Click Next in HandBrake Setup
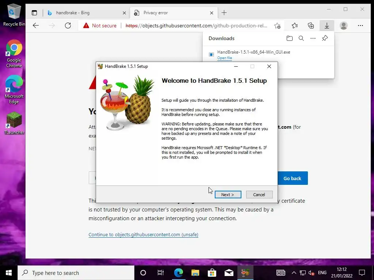 pyautogui.click(x=228, y=195)
